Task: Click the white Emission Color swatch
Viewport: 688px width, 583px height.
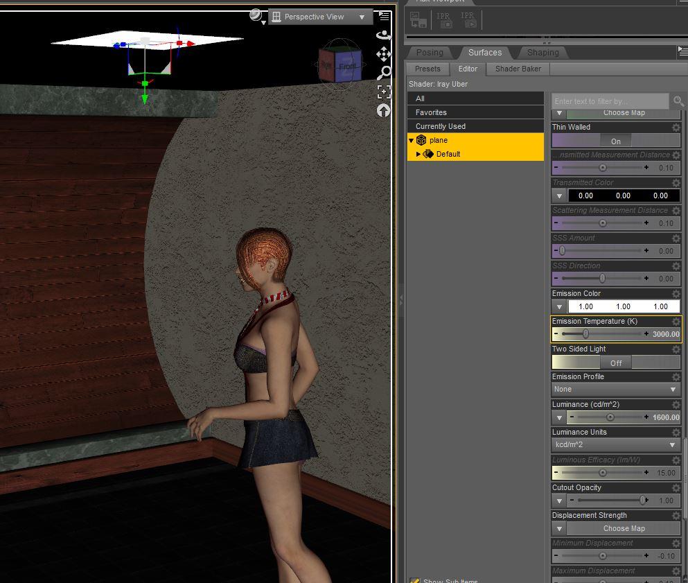Action: [x=624, y=306]
